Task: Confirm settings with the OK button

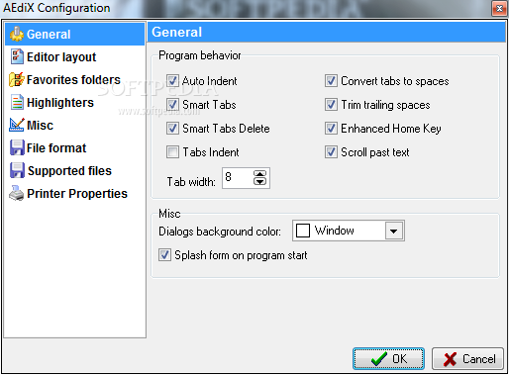Action: (388, 358)
